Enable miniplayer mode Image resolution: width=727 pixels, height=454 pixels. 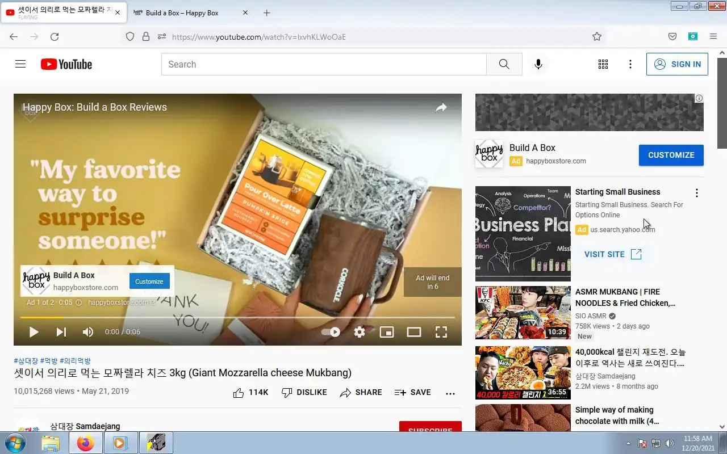pos(387,332)
